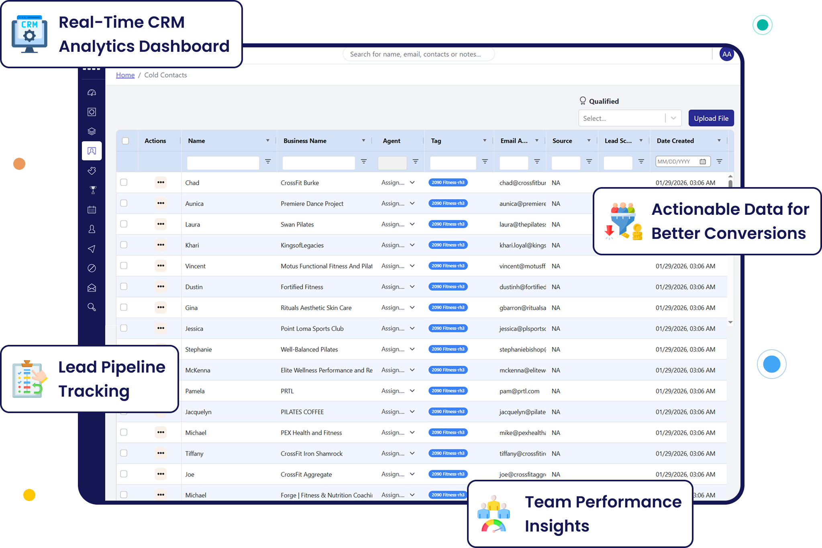Tick the checkbox for Chad row
Image resolution: width=822 pixels, height=548 pixels.
tap(124, 182)
